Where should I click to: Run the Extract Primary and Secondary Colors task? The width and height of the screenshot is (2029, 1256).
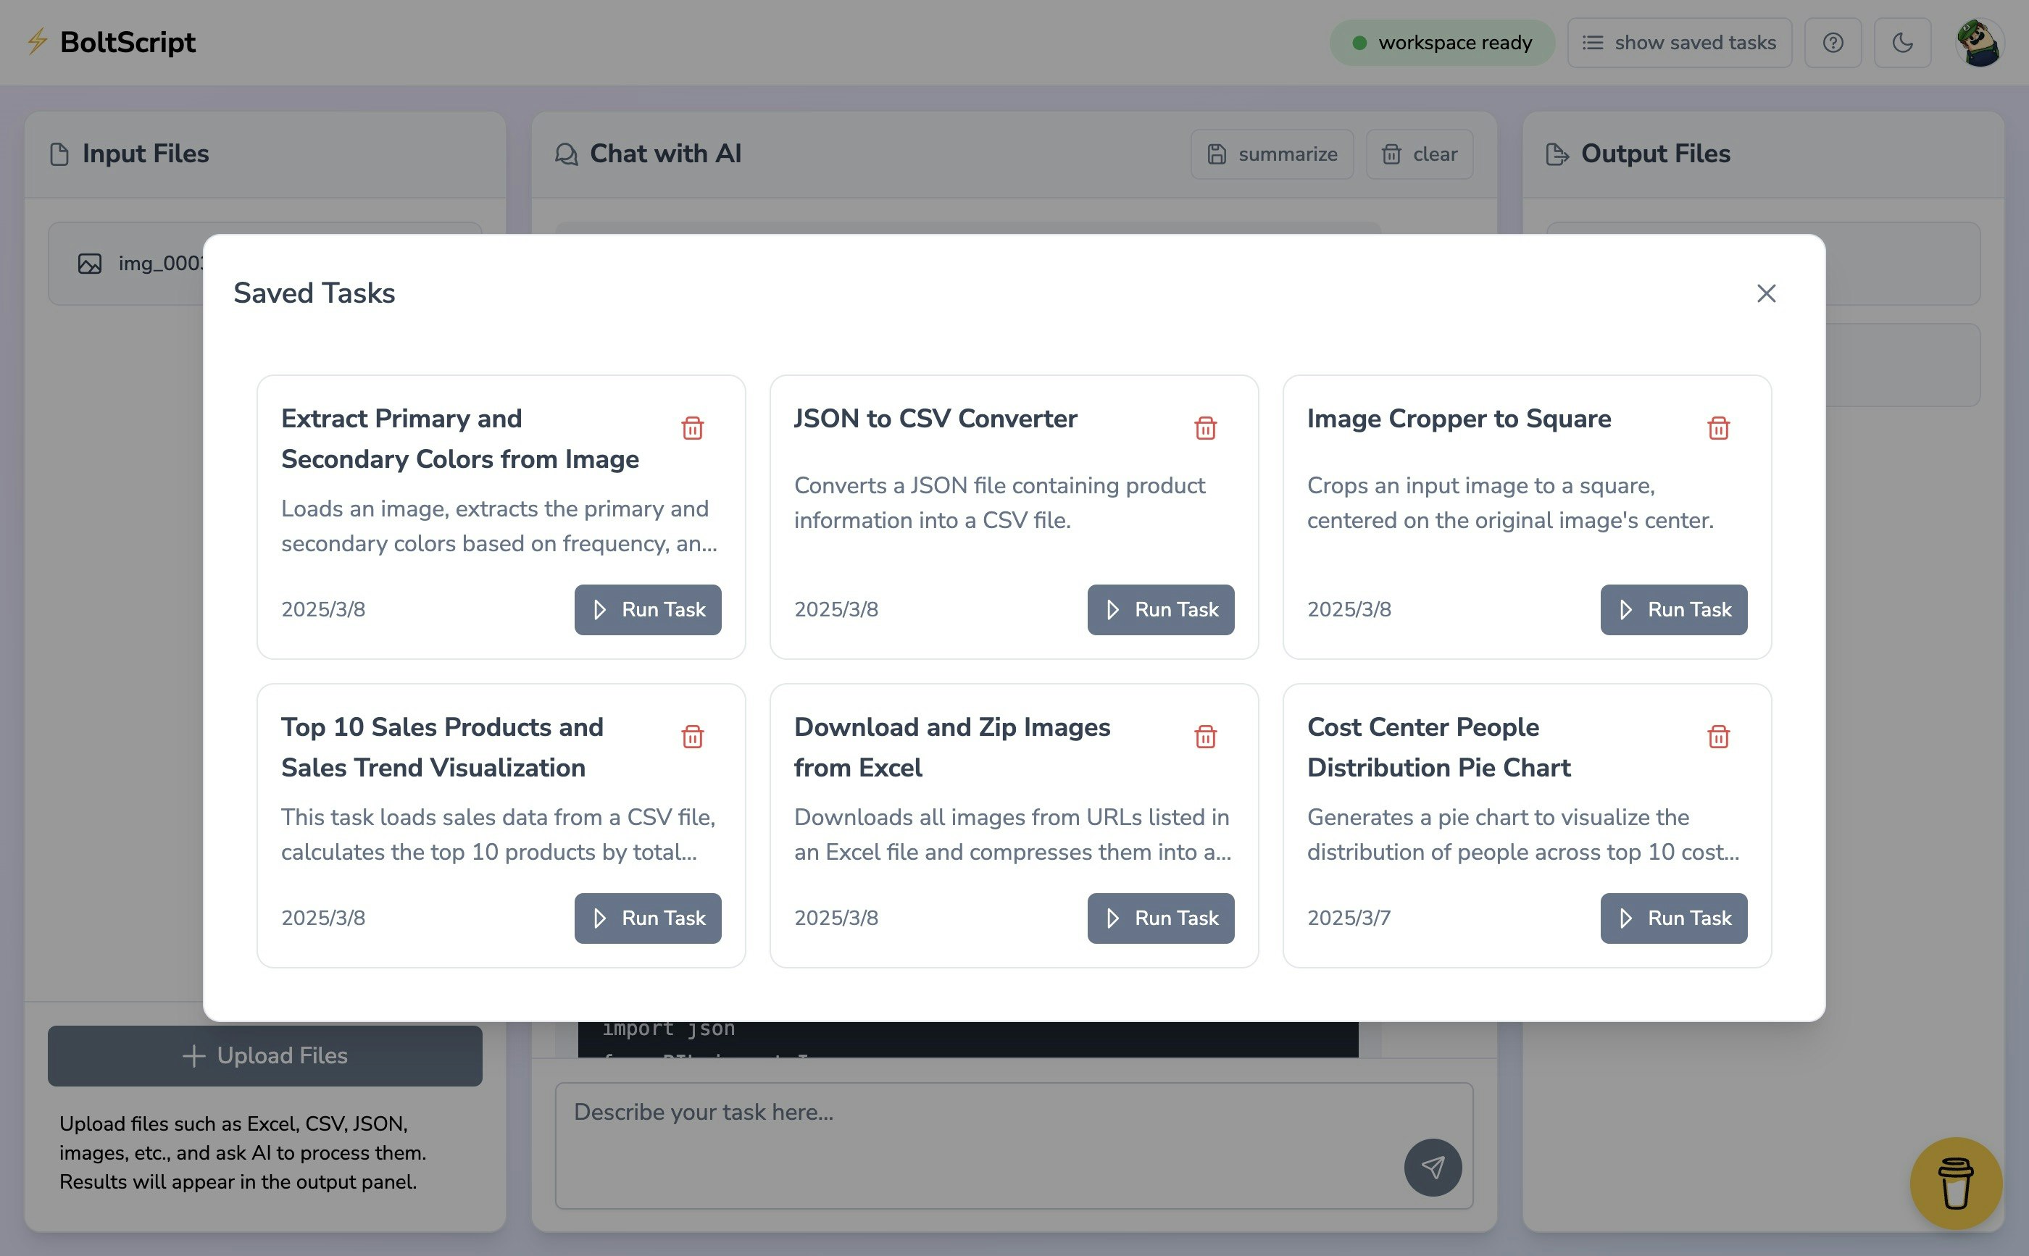click(647, 610)
